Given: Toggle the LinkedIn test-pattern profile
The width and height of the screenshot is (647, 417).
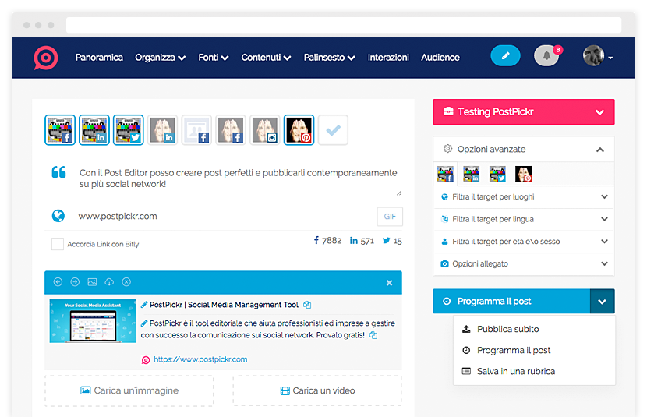Looking at the screenshot, I should click(x=94, y=130).
